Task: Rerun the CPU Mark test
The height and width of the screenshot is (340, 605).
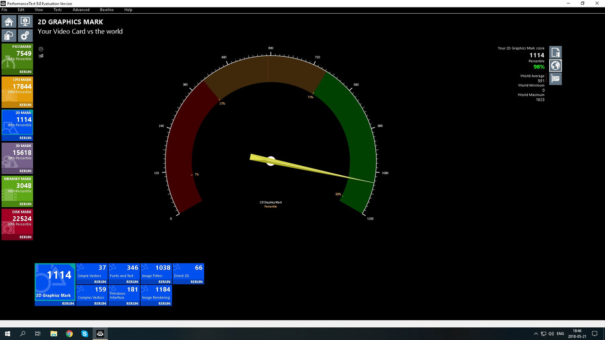Action: click(26, 105)
